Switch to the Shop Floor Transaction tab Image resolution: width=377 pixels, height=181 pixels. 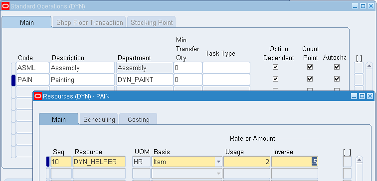click(90, 22)
